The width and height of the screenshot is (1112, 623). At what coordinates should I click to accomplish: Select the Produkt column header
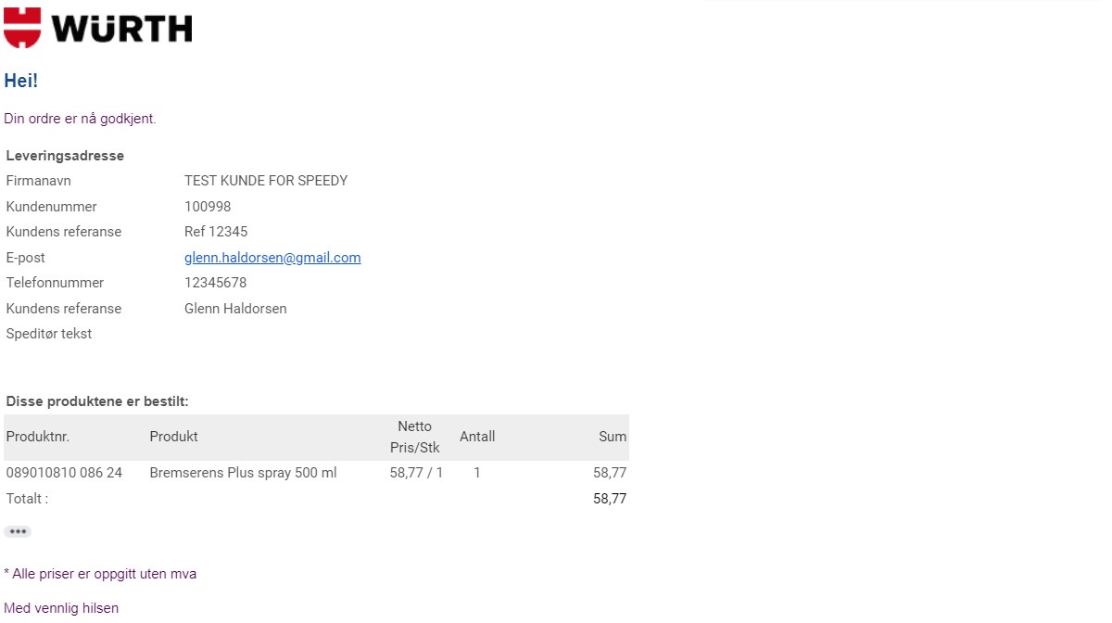(x=173, y=437)
